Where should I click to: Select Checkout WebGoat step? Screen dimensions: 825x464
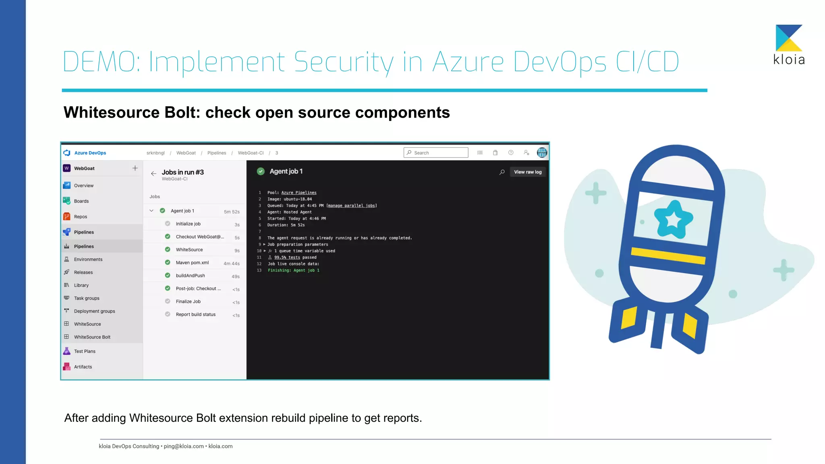(x=195, y=237)
